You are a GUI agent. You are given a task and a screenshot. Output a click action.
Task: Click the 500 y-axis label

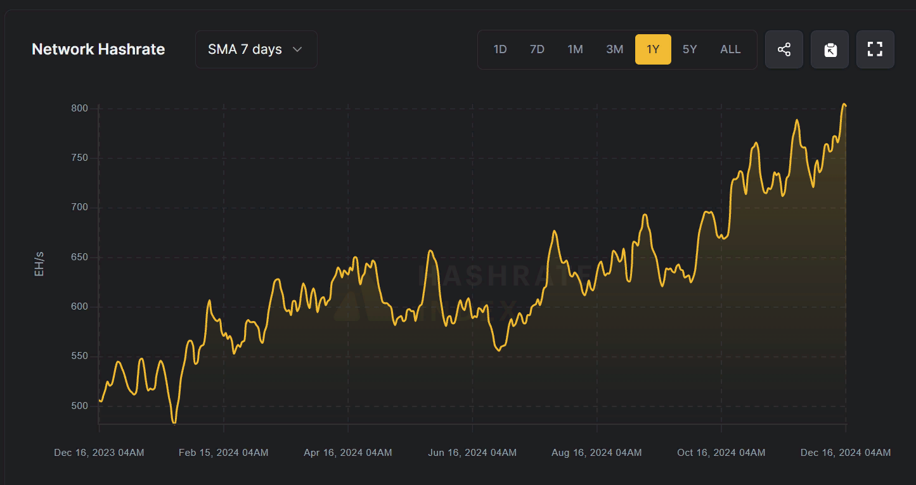click(79, 406)
